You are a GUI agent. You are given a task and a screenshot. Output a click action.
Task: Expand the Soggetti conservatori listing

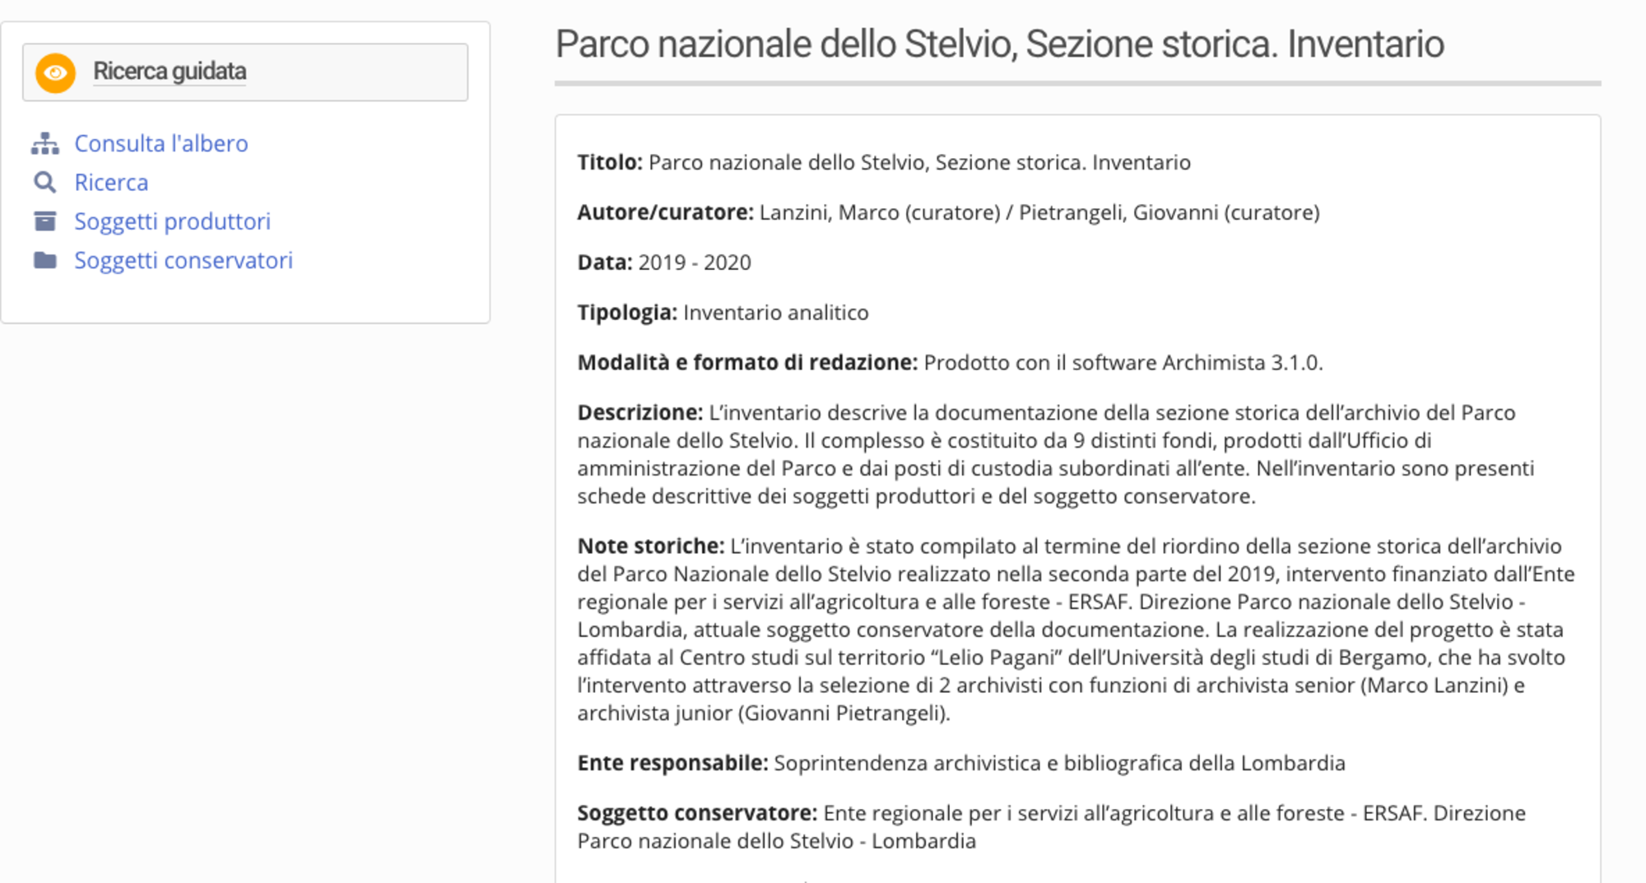pos(183,260)
